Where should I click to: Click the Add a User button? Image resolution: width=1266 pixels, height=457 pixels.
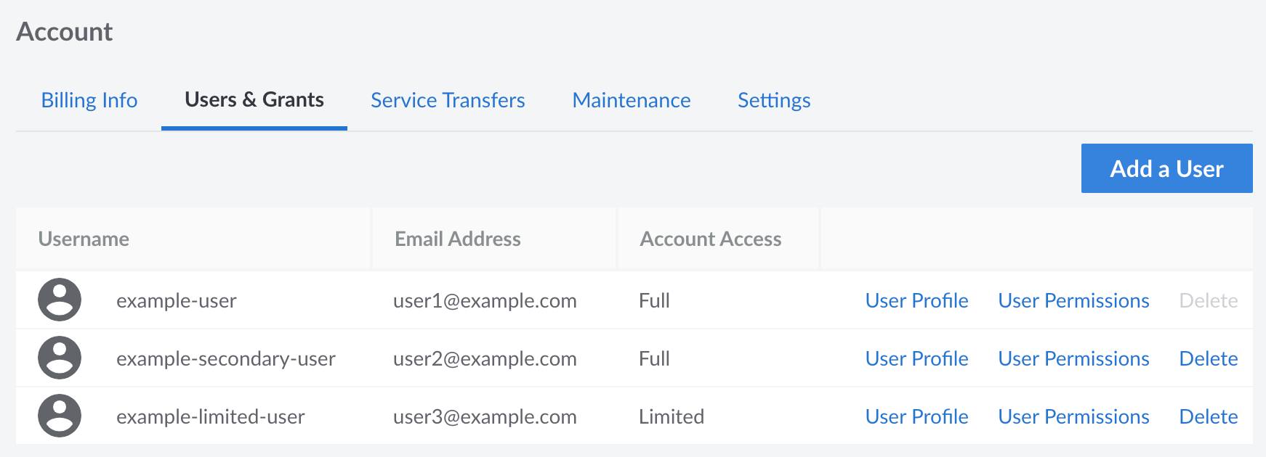[1166, 168]
